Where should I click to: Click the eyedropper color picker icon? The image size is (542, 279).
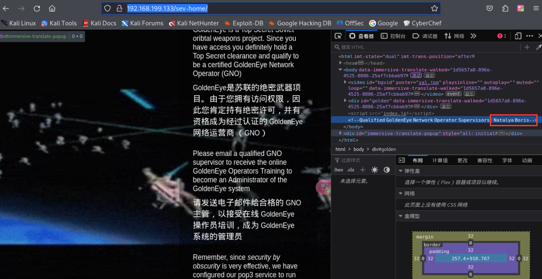[538, 47]
